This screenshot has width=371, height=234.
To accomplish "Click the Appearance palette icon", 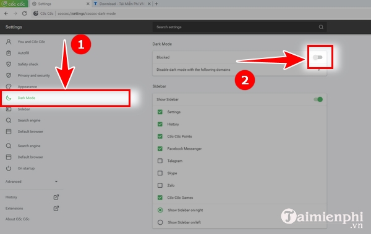I will pyautogui.click(x=9, y=86).
